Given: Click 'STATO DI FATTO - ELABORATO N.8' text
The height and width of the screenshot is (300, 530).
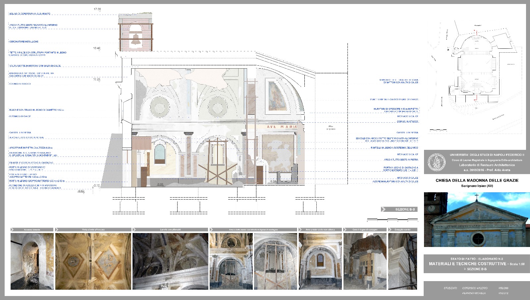Looking at the screenshot, I should tap(477, 259).
